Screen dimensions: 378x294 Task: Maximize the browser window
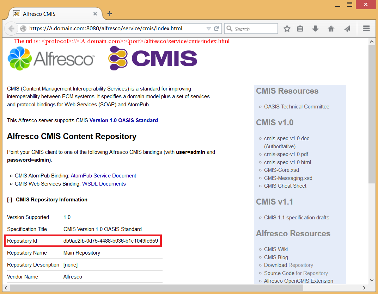(x=349, y=5)
